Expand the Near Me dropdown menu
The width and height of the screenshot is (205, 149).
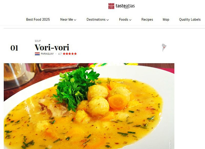tap(68, 20)
